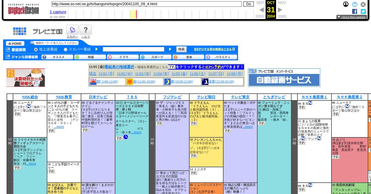Open テレビ朝日 channel header

pyautogui.click(x=206, y=97)
